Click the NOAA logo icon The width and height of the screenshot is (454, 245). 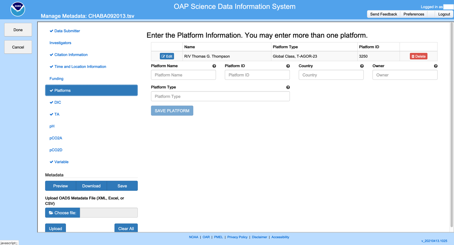(18, 9)
